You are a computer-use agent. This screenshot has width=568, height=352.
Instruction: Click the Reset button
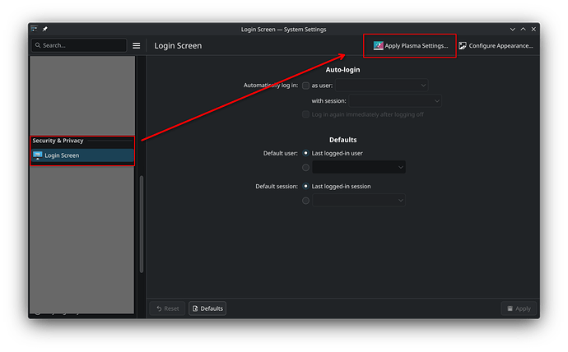[x=167, y=308]
